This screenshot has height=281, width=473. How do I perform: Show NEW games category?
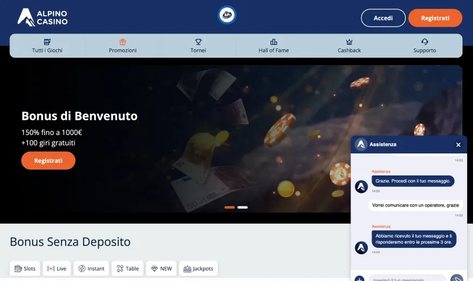click(x=161, y=268)
